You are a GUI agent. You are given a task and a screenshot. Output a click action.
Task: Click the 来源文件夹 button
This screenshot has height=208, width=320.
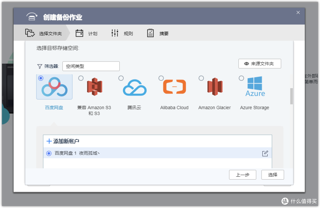pos(260,64)
